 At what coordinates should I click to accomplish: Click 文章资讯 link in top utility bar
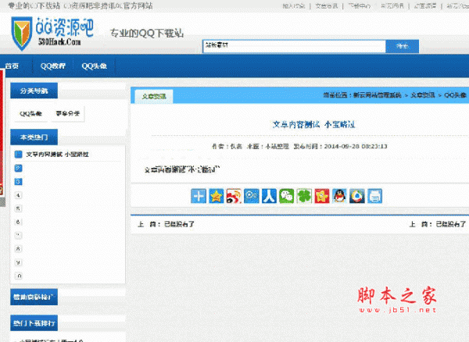326,5
